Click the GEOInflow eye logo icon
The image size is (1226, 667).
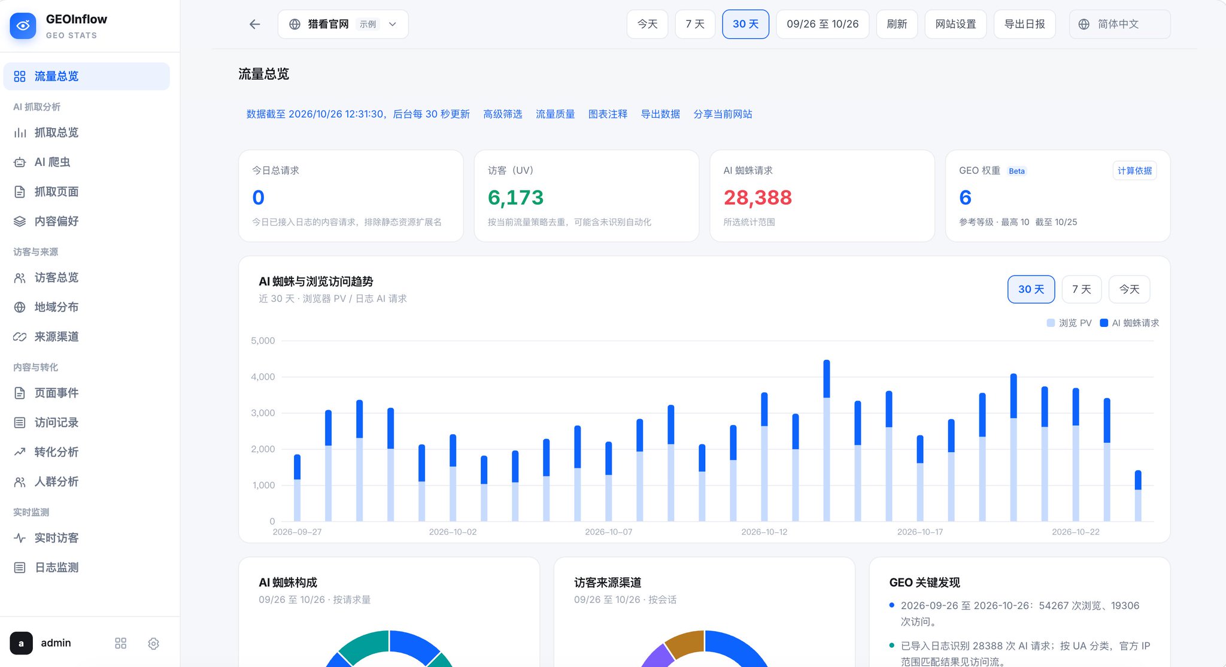pyautogui.click(x=23, y=26)
